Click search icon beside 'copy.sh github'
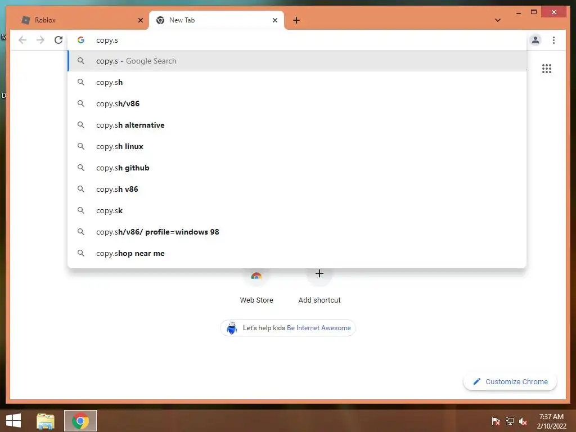The image size is (576, 432). tap(81, 168)
